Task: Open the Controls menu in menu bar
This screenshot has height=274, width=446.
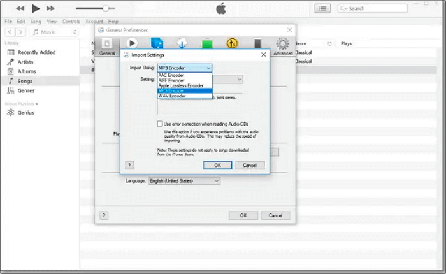Action: [x=71, y=21]
